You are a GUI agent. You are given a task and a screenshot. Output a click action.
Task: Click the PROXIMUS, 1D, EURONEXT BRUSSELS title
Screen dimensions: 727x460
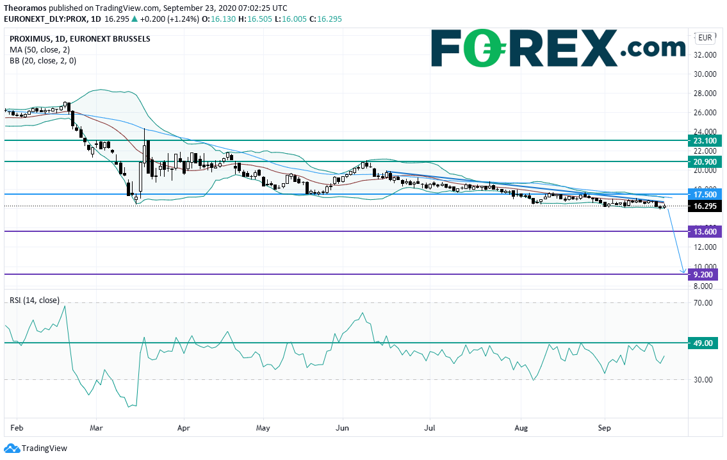[x=80, y=38]
